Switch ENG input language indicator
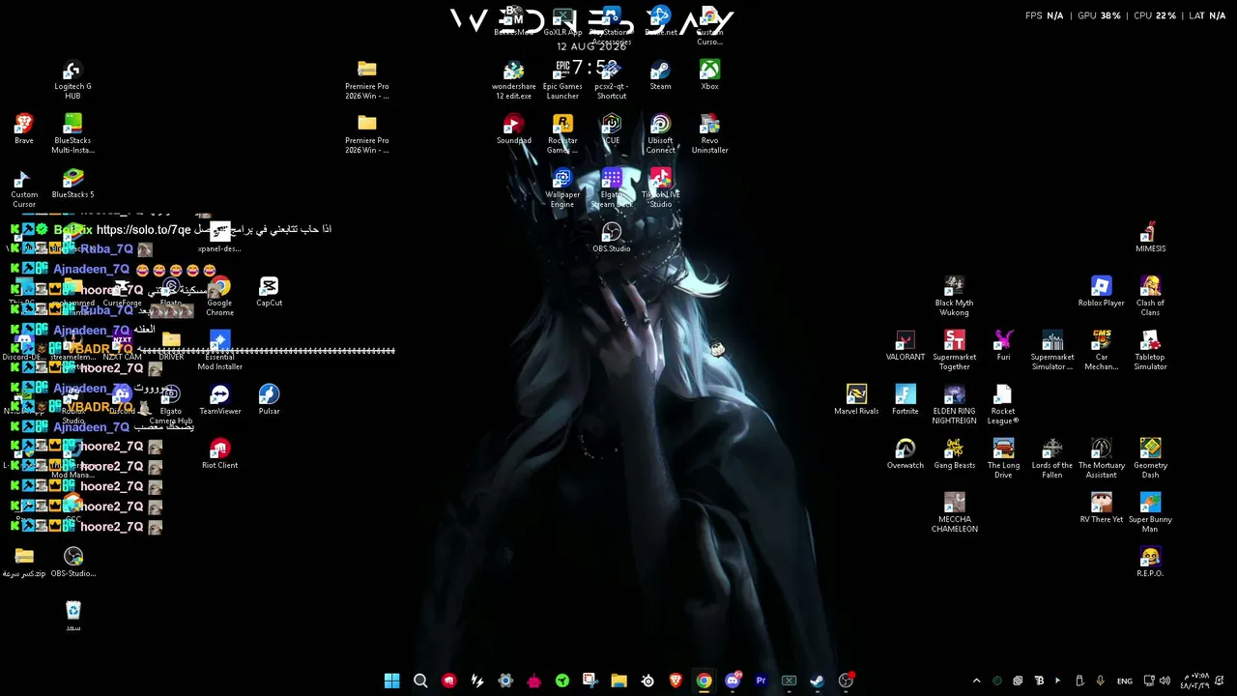Image resolution: width=1237 pixels, height=696 pixels. (x=1125, y=681)
